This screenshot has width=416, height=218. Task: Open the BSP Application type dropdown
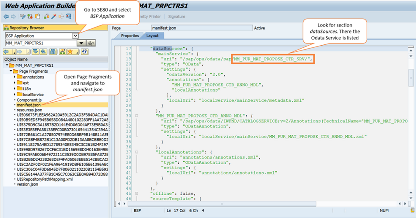pos(75,36)
